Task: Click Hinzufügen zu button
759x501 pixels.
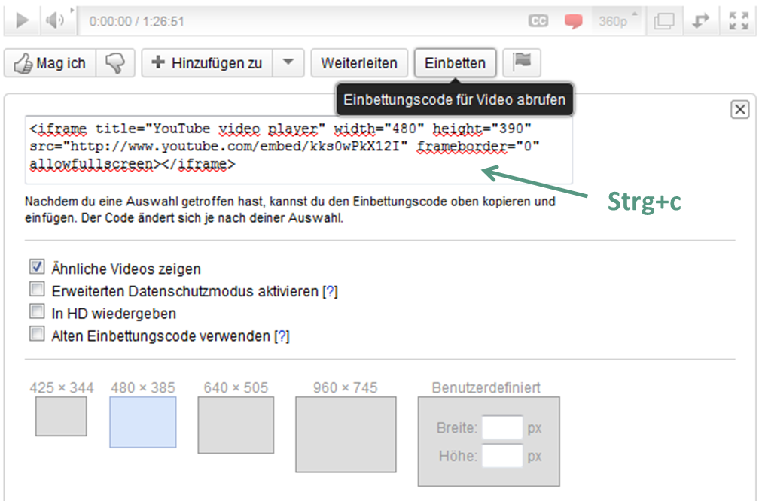Action: (x=207, y=63)
